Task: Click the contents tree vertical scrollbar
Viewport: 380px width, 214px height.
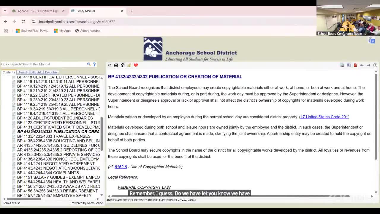Action: click(102, 134)
